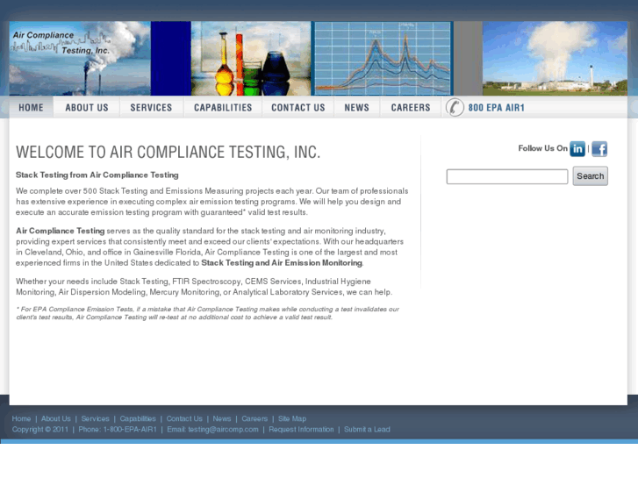Open the ABOUT US nav item
This screenshot has height=478, width=638.
[87, 107]
